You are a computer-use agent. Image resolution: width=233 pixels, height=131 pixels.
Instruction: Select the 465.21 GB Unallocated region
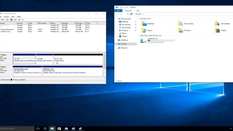point(78,59)
